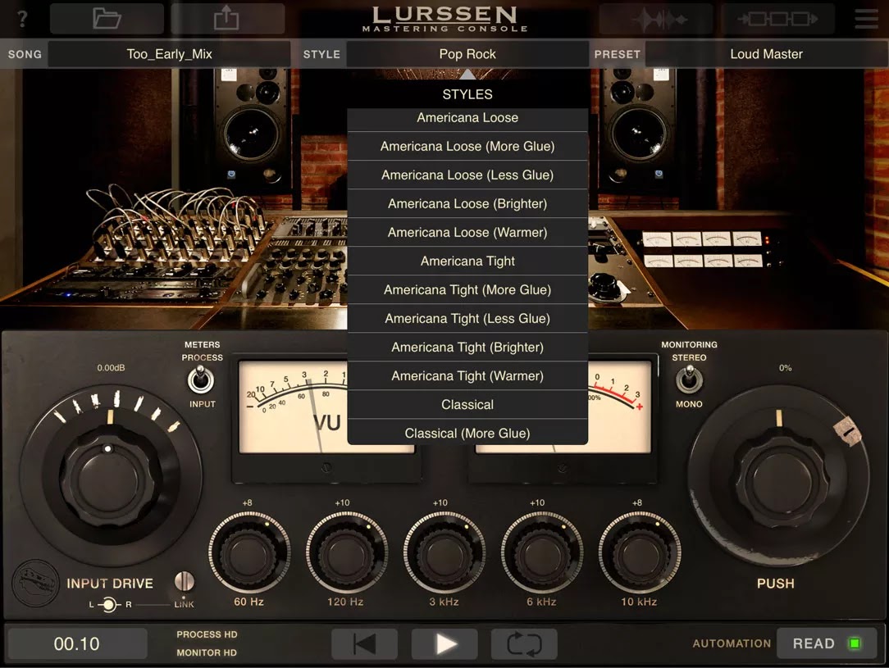Viewport: 889px width, 668px height.
Task: Select the waveform editor icon
Action: pyautogui.click(x=655, y=18)
